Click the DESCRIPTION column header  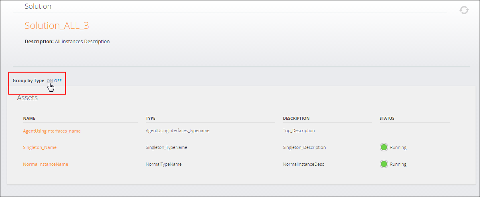pos(296,119)
